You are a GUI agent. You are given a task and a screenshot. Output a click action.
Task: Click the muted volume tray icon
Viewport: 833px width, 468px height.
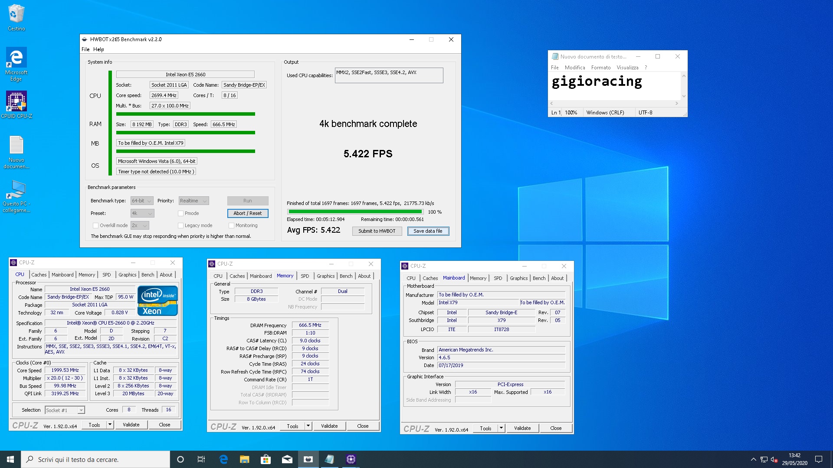[774, 459]
